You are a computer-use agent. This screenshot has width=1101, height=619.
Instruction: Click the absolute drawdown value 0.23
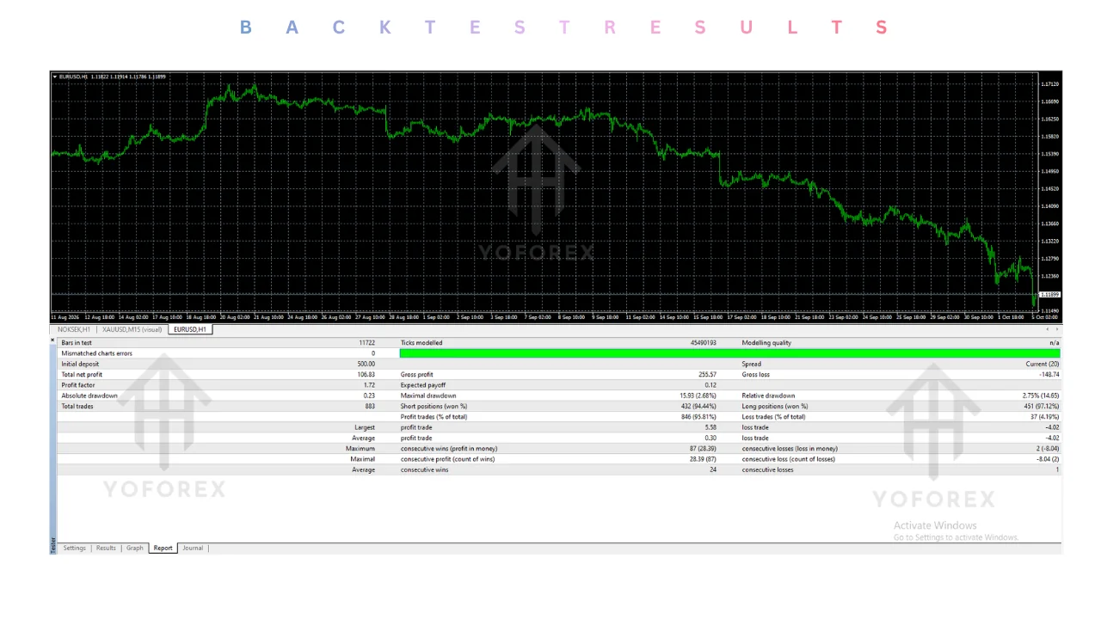369,395
